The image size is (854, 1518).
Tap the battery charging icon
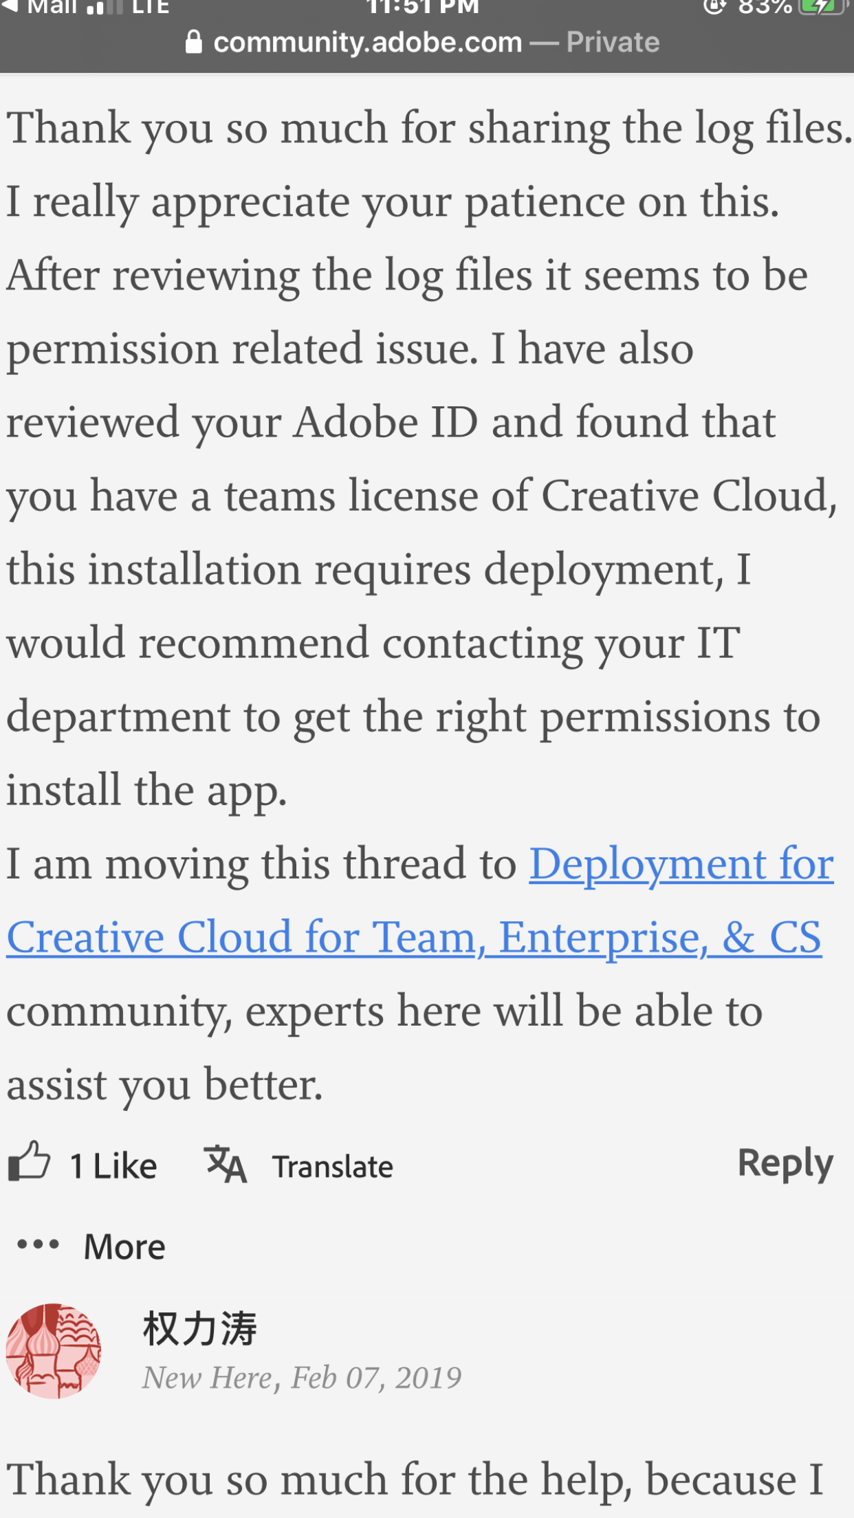pos(822,7)
